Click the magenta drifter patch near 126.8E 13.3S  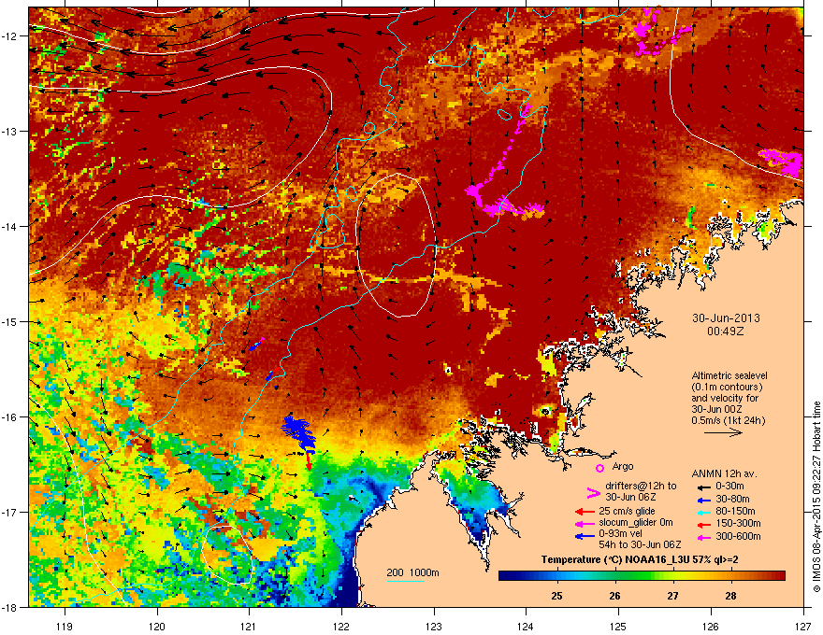point(782,162)
